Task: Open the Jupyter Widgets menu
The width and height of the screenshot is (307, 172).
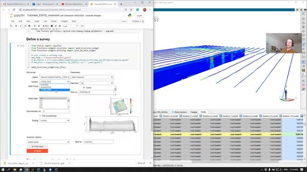Action: [x=64, y=21]
